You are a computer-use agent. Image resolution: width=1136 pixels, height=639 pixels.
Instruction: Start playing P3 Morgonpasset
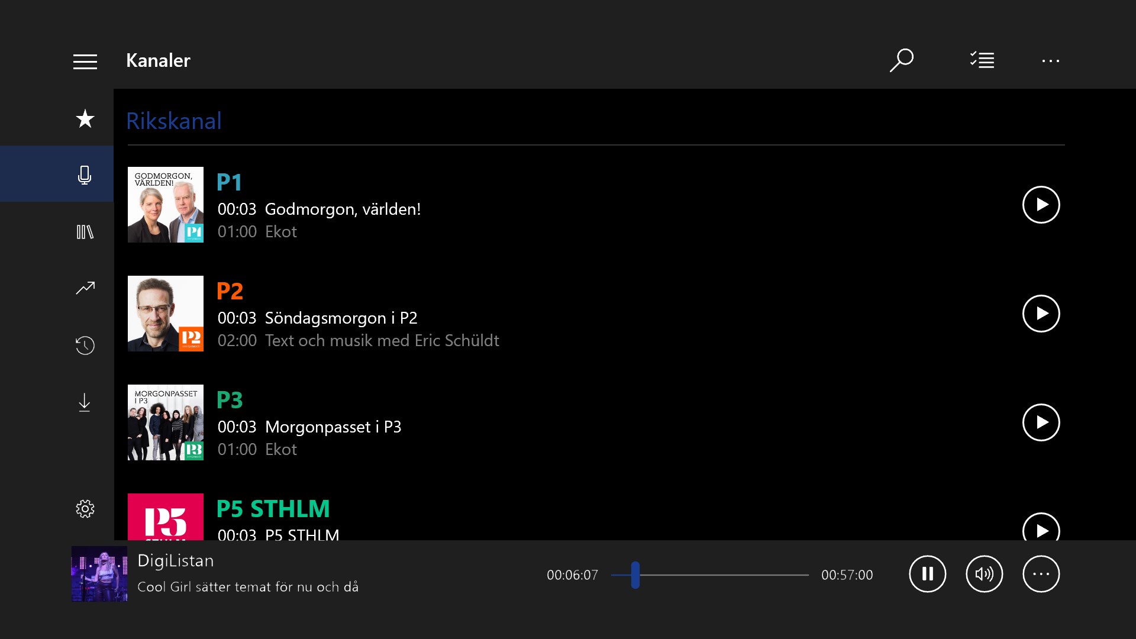click(1041, 422)
